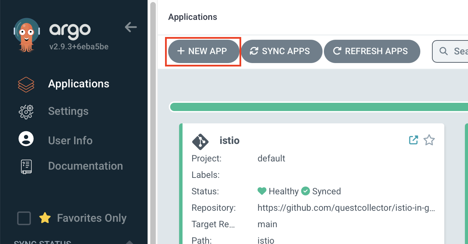Go to User Info page
This screenshot has height=244, width=468.
click(x=70, y=141)
